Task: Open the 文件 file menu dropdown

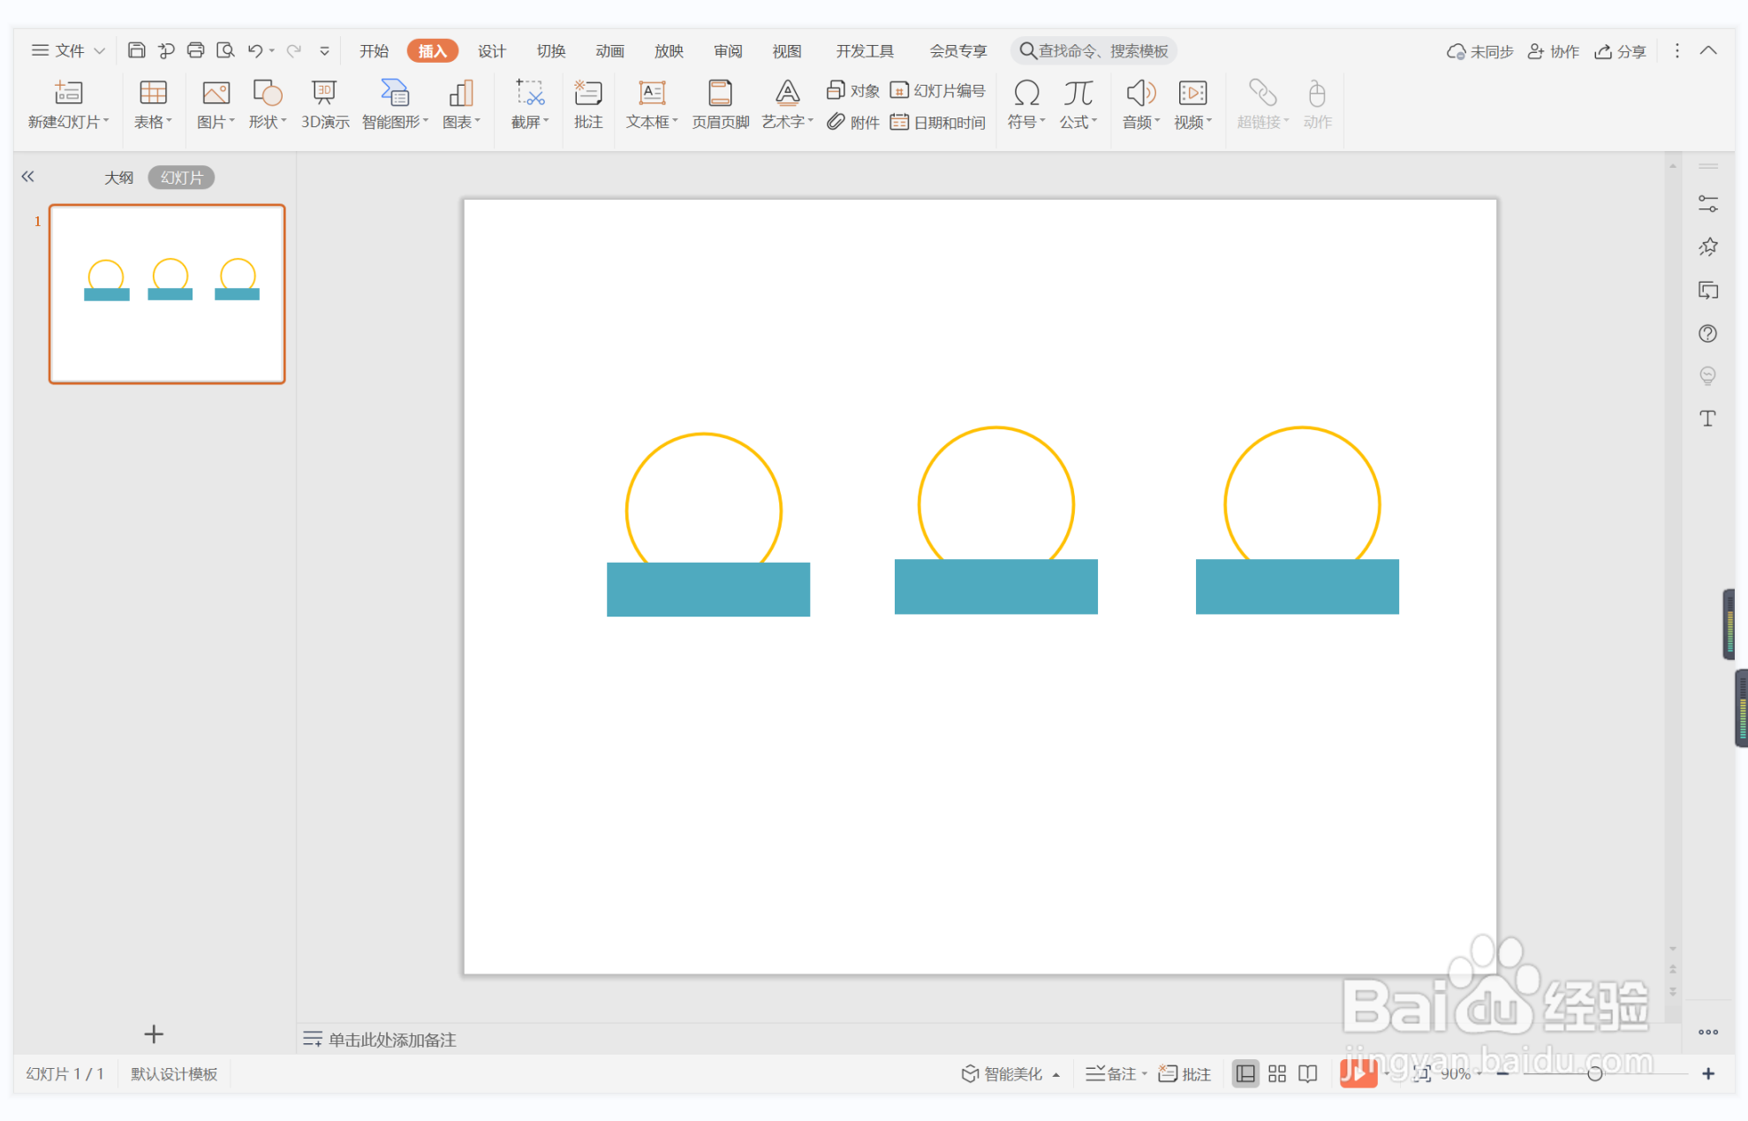Action: [69, 50]
